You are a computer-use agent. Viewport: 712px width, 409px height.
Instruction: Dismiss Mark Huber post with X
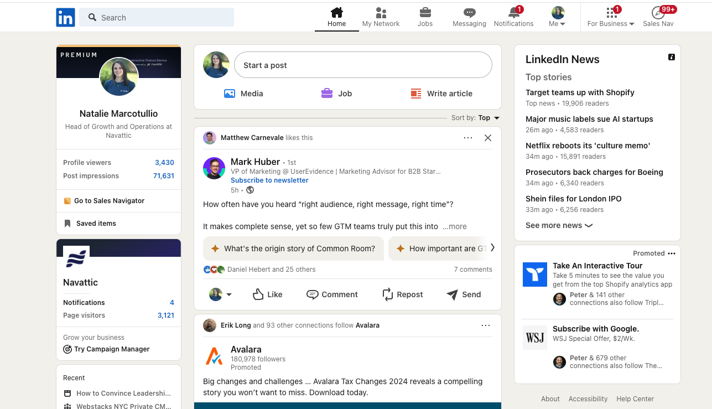click(488, 138)
